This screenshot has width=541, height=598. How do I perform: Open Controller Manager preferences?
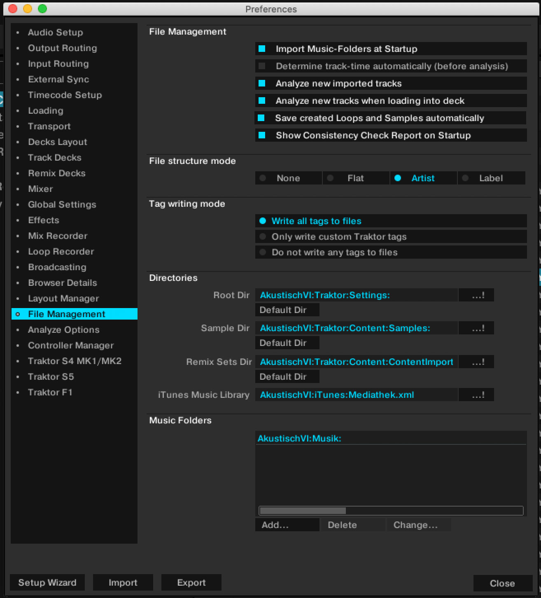pyautogui.click(x=74, y=346)
